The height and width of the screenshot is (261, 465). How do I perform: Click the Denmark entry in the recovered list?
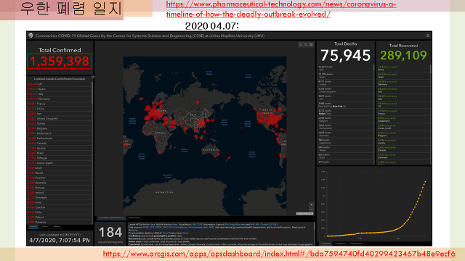[403, 157]
